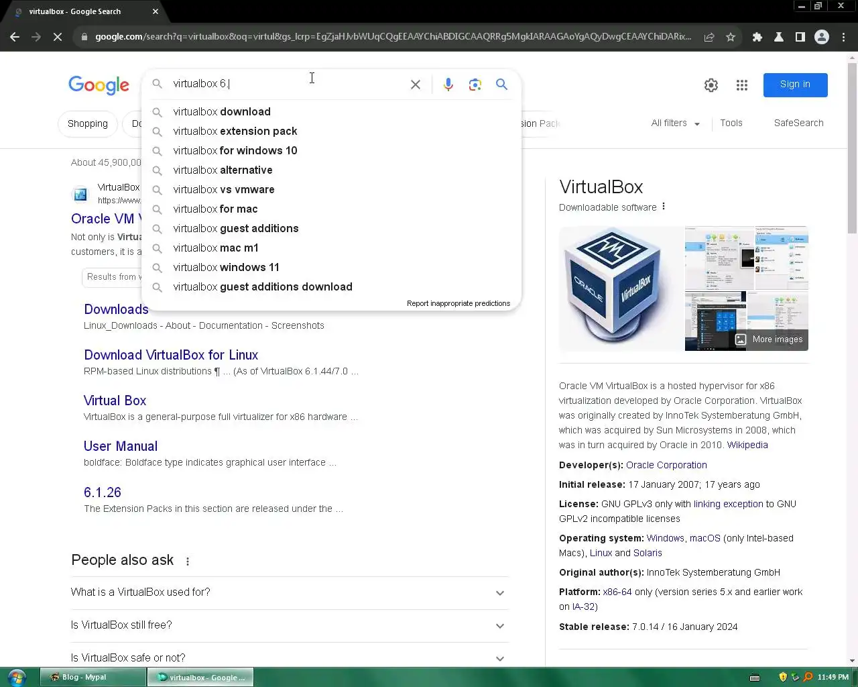Click the tray magnifier search icon
This screenshot has width=858, height=687.
(x=808, y=678)
